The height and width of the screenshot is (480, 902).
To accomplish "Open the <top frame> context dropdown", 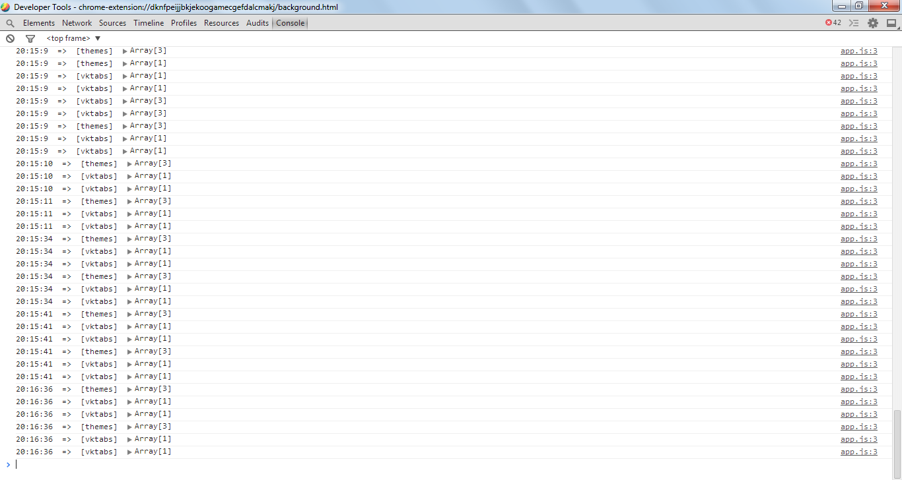I will [x=73, y=38].
